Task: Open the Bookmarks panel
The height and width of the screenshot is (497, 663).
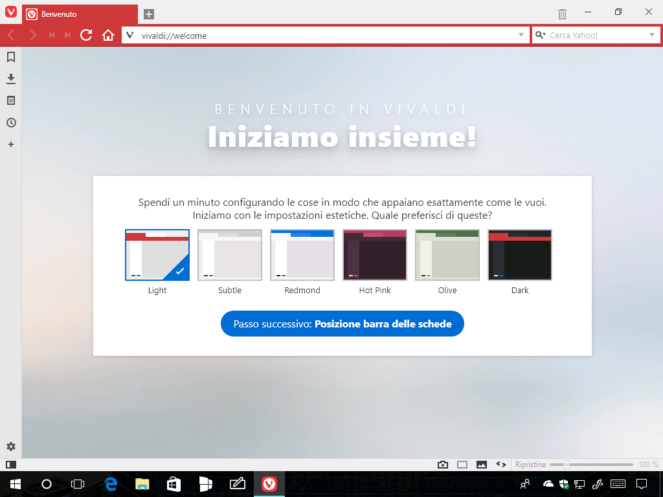Action: 11,57
